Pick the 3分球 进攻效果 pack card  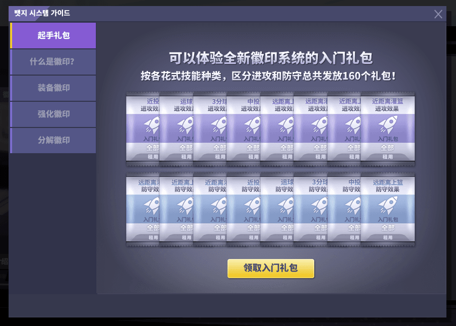tap(210, 129)
